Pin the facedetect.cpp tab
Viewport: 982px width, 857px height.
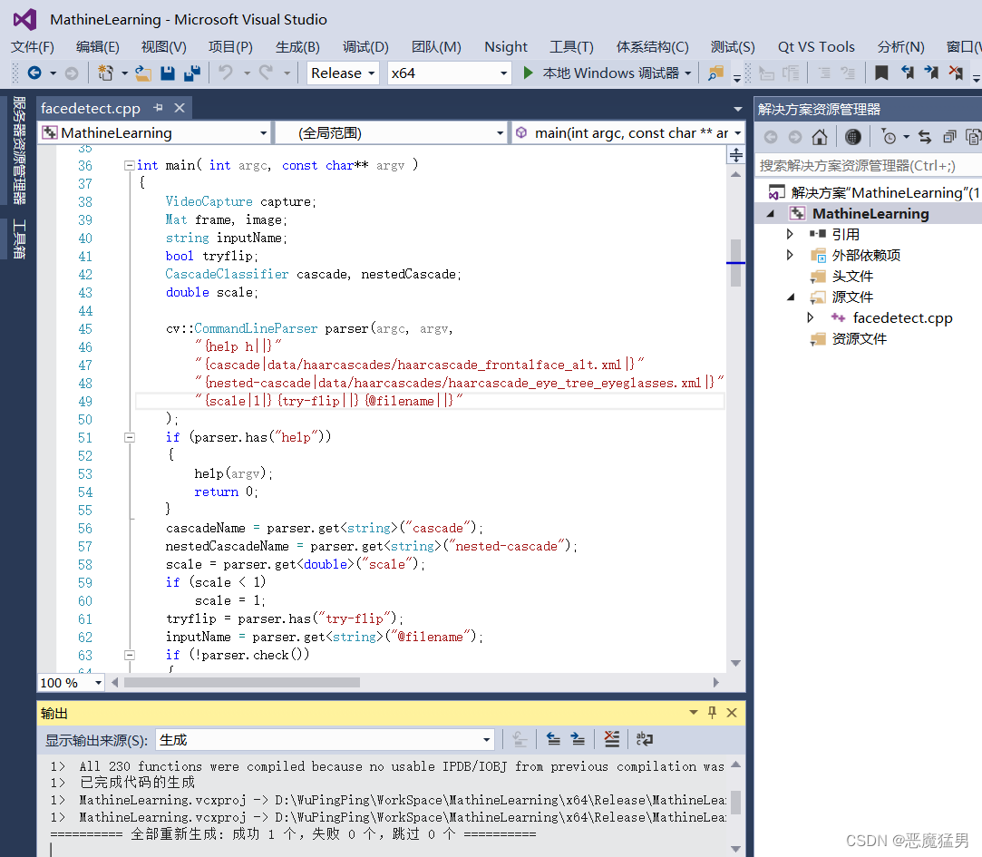(159, 108)
